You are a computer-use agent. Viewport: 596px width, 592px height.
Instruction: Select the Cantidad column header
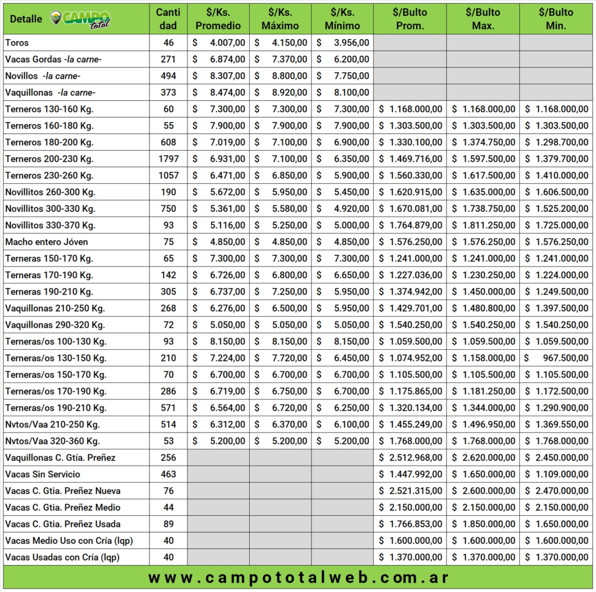click(x=168, y=19)
